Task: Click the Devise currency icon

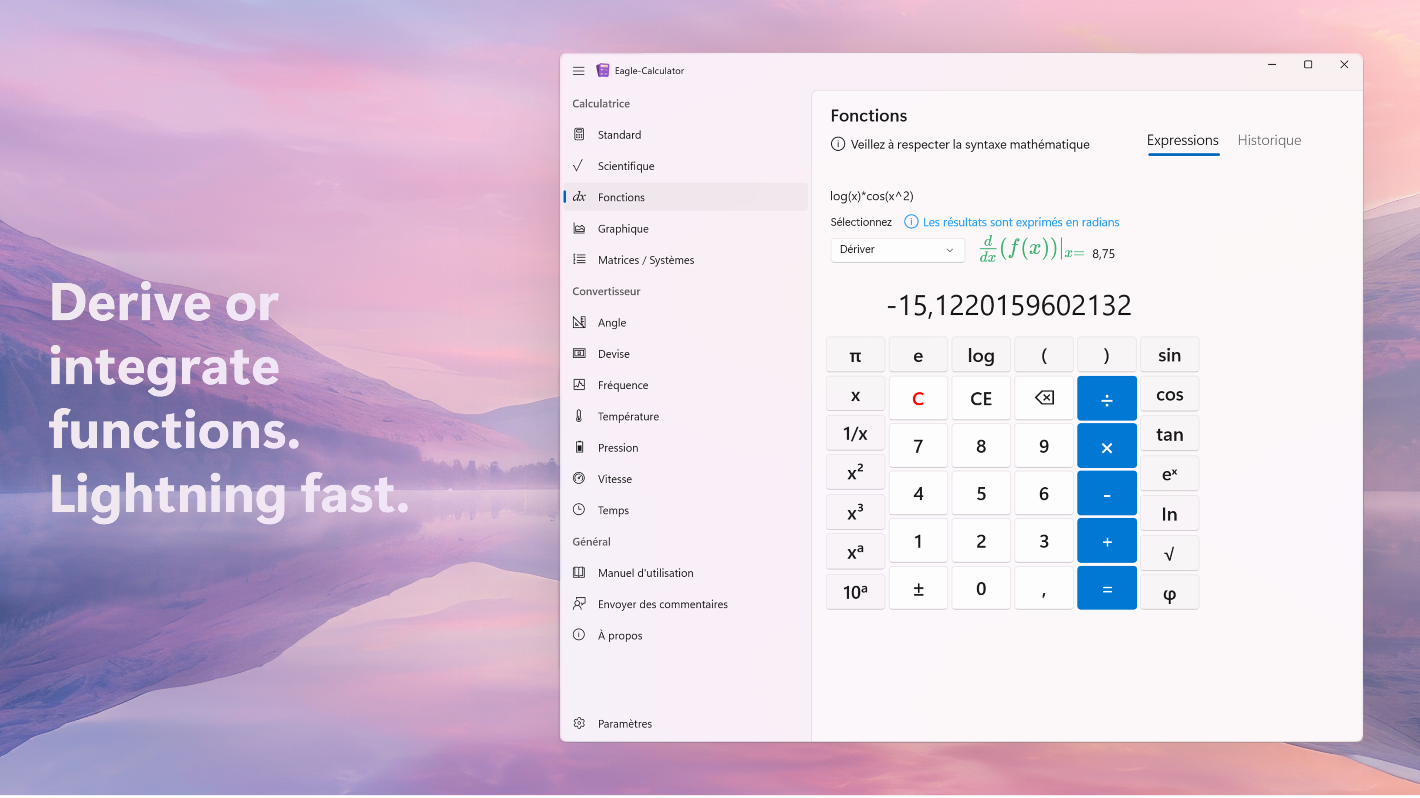Action: tap(579, 354)
